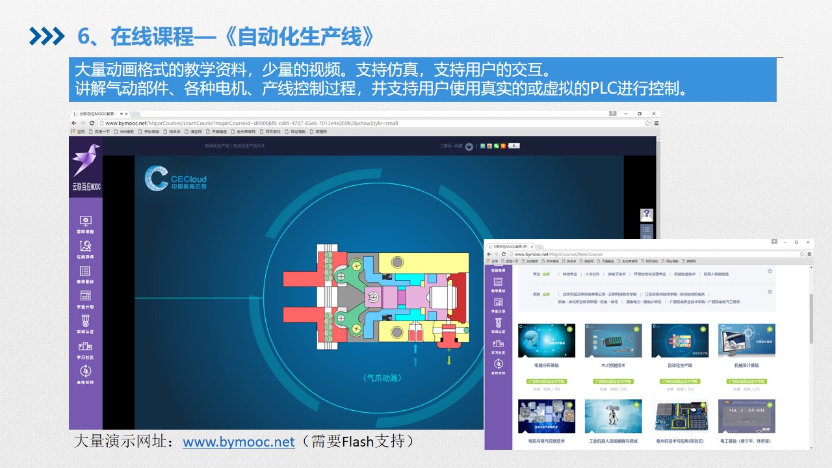Click the vertical scrollbar of NewCourses window

[810, 318]
